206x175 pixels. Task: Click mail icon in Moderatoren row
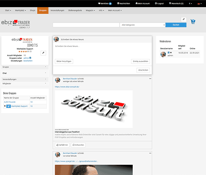coord(169,53)
